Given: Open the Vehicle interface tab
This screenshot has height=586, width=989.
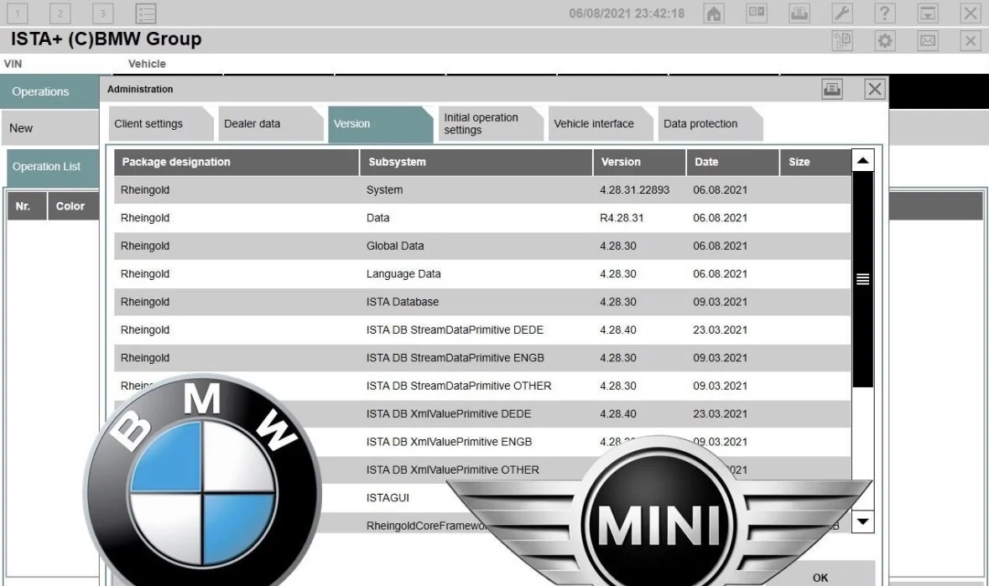Looking at the screenshot, I should (600, 123).
